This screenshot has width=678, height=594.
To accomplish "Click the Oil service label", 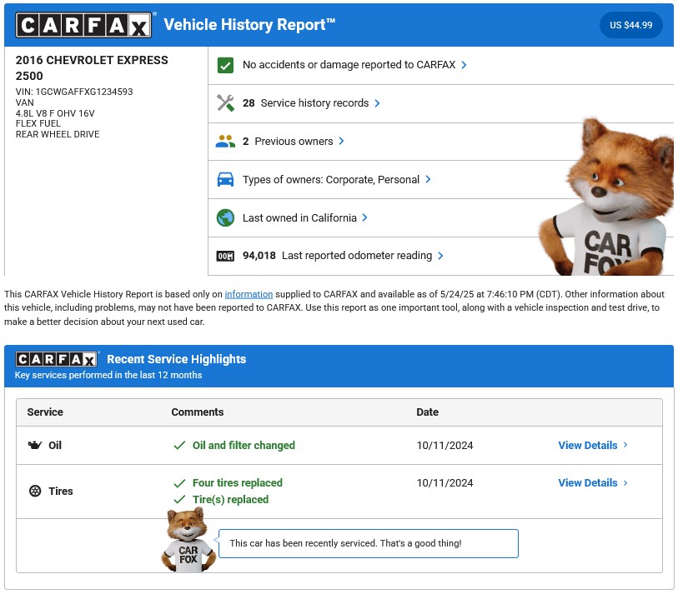I will coord(55,446).
